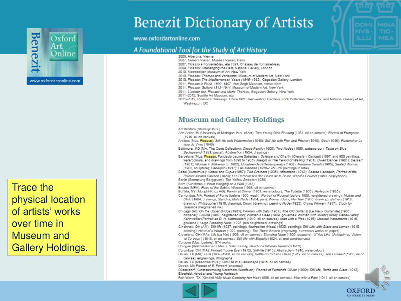This screenshot has width=401, height=301.
Task: Select the Bern (Kunstmus.) Violin entry
Action: [216, 184]
